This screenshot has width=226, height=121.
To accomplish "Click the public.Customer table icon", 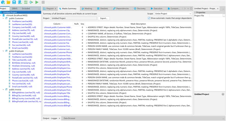I will pyautogui.click(x=7, y=18).
